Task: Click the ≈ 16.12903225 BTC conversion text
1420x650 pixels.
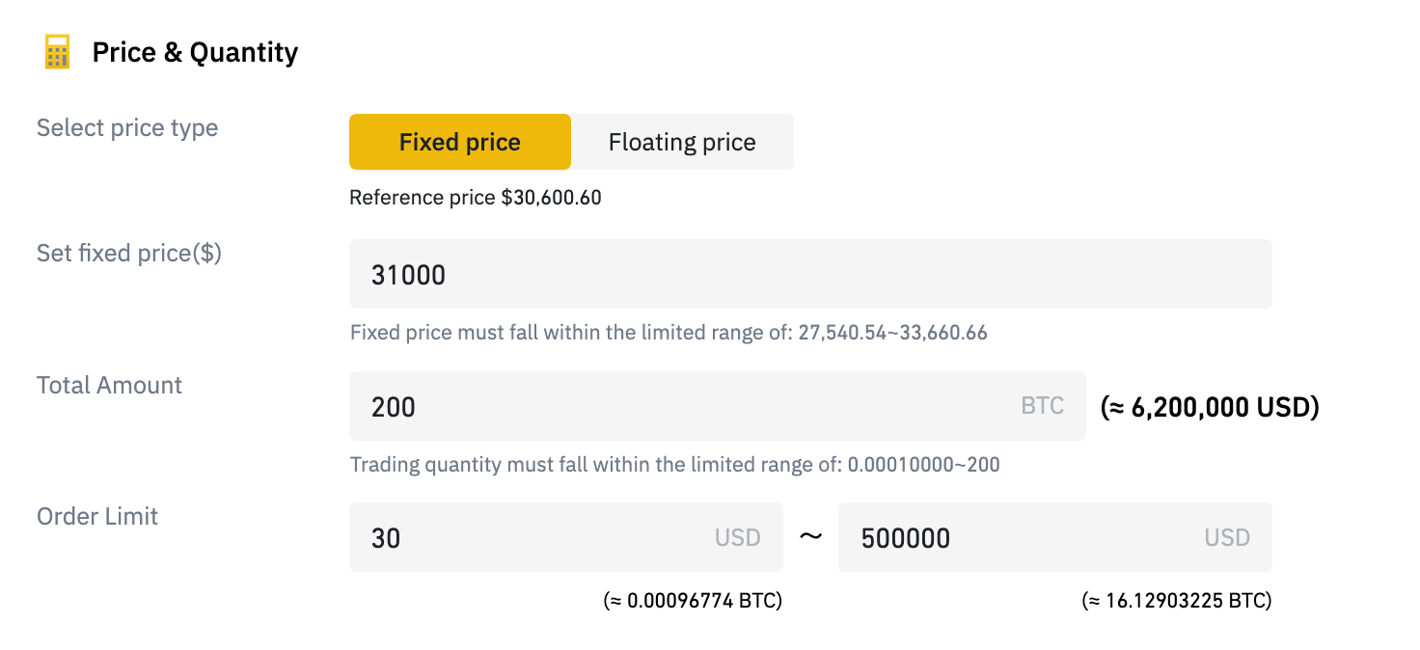Action: (x=1177, y=601)
